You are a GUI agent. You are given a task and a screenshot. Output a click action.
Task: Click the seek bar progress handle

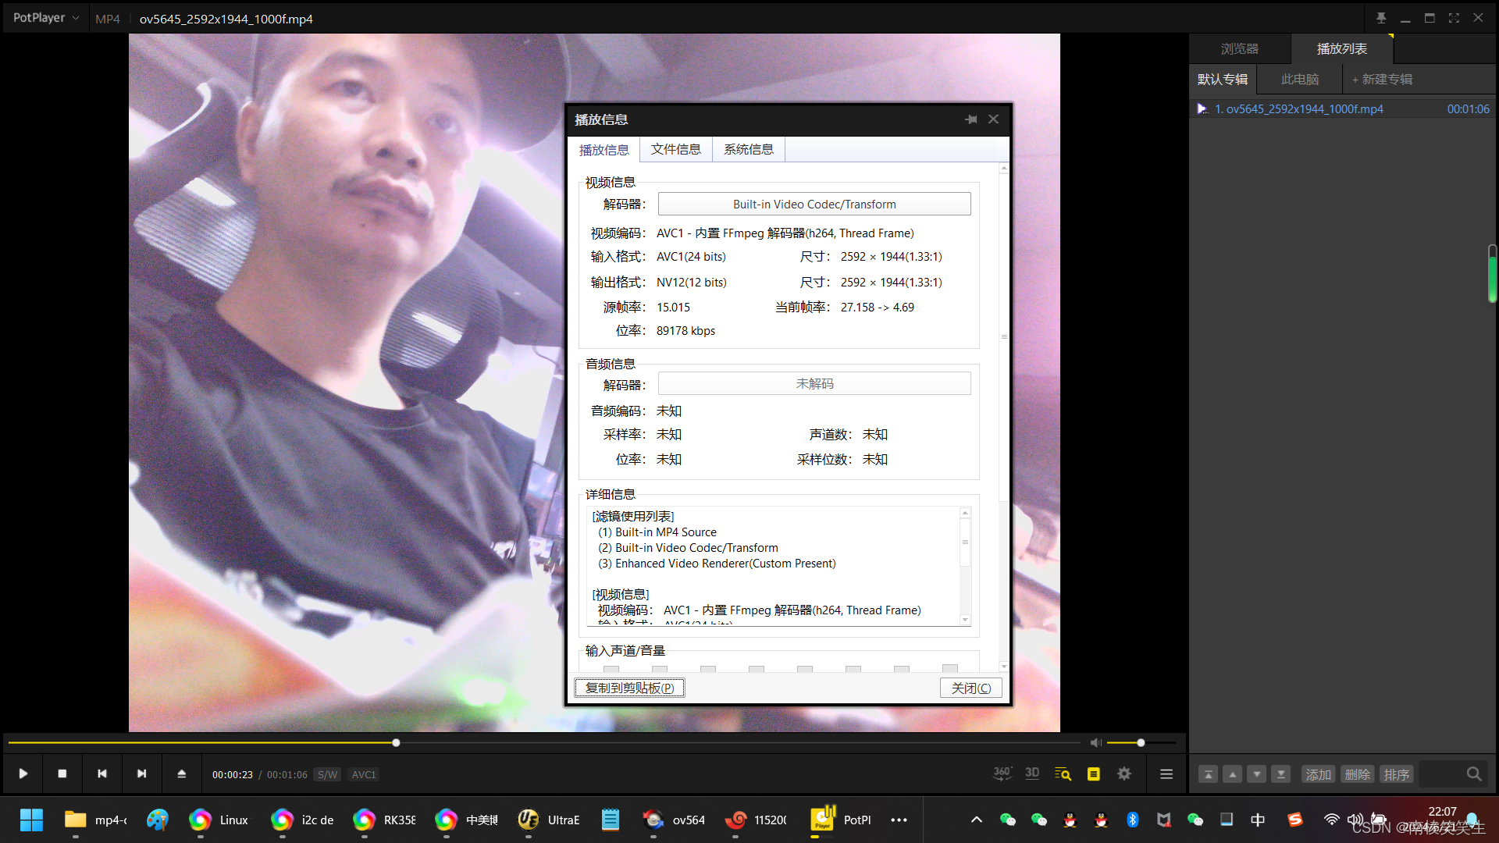(396, 742)
